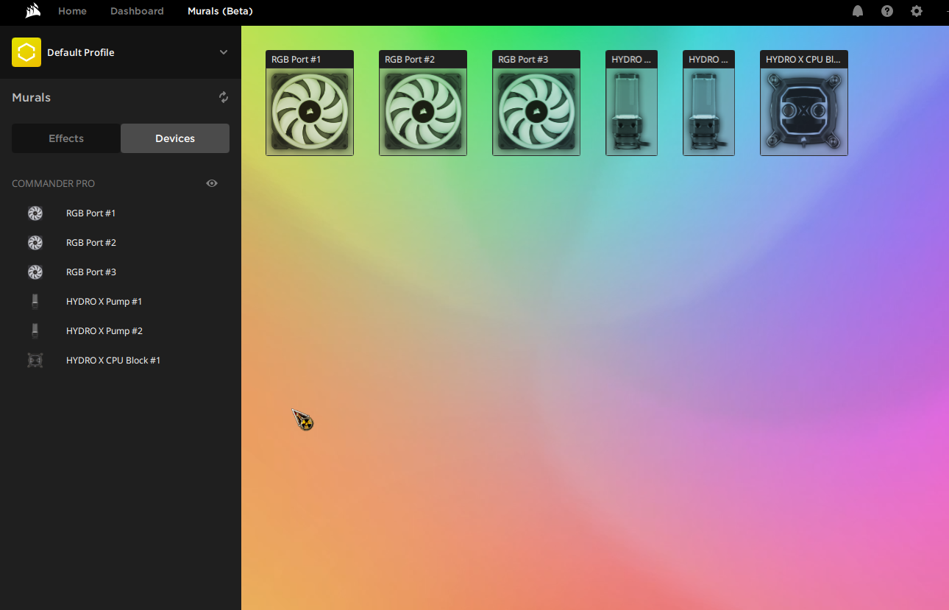This screenshot has width=949, height=610.
Task: Click the yellow Default Profile hexagon icon
Action: pos(26,52)
